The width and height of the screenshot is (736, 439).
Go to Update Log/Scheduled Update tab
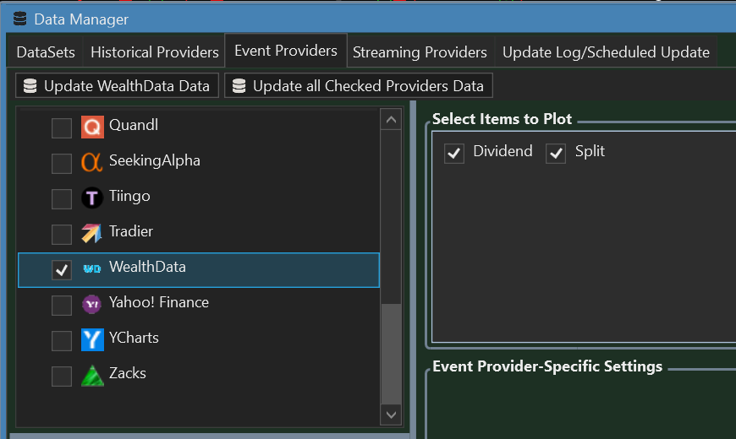pyautogui.click(x=606, y=52)
